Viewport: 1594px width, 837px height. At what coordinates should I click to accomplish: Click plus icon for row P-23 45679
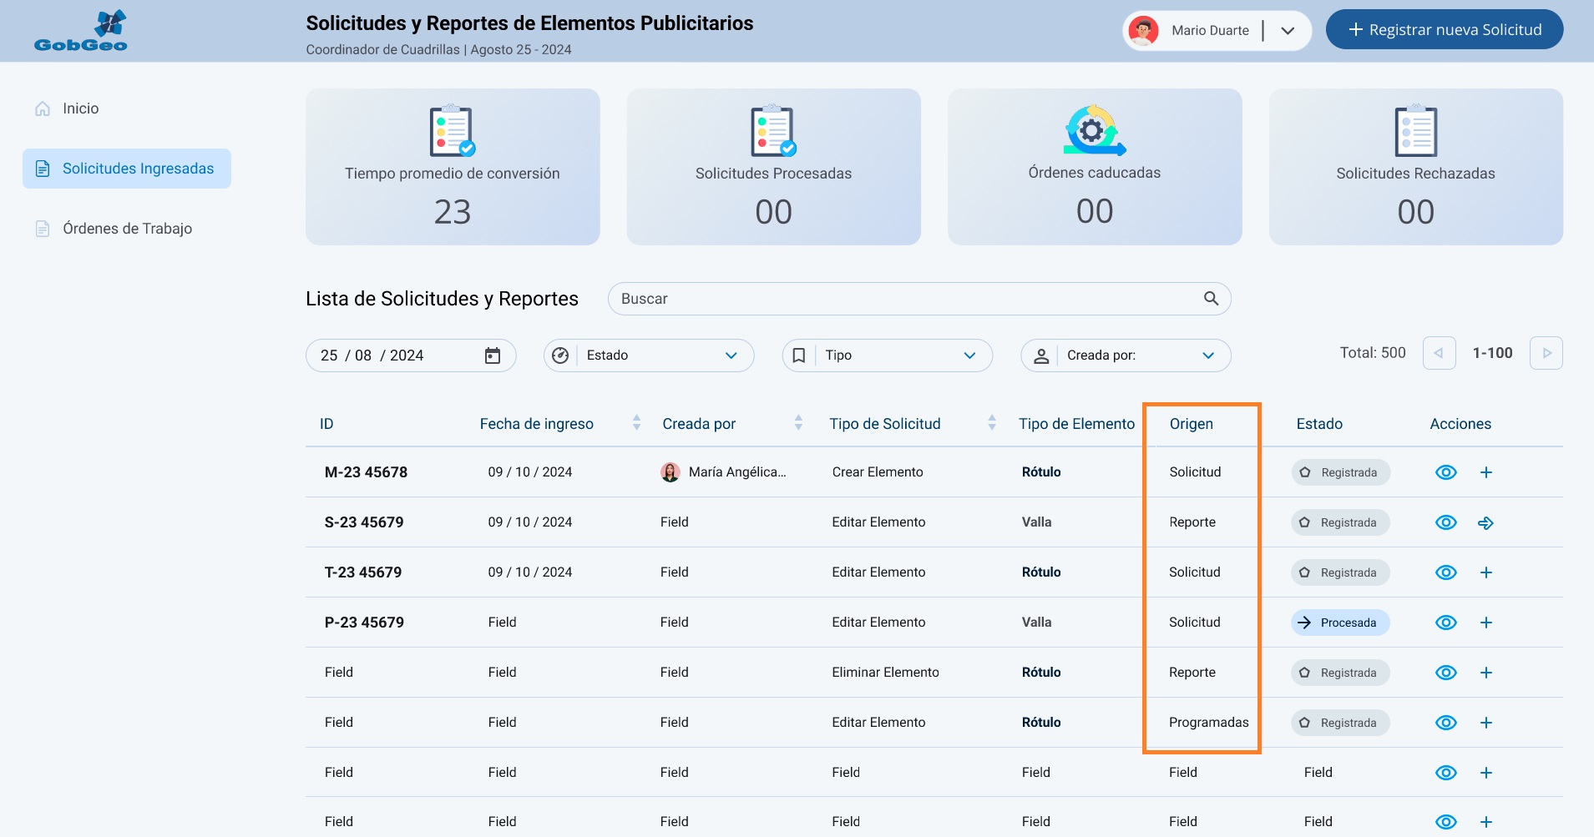1485,623
